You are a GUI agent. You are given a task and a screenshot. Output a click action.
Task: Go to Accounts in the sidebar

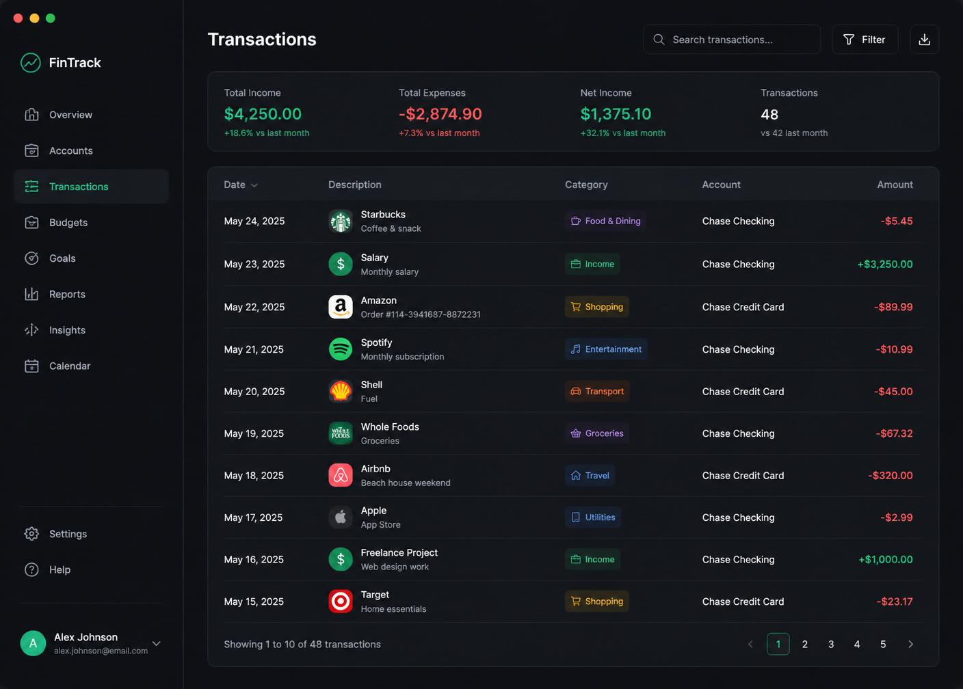tap(91, 150)
